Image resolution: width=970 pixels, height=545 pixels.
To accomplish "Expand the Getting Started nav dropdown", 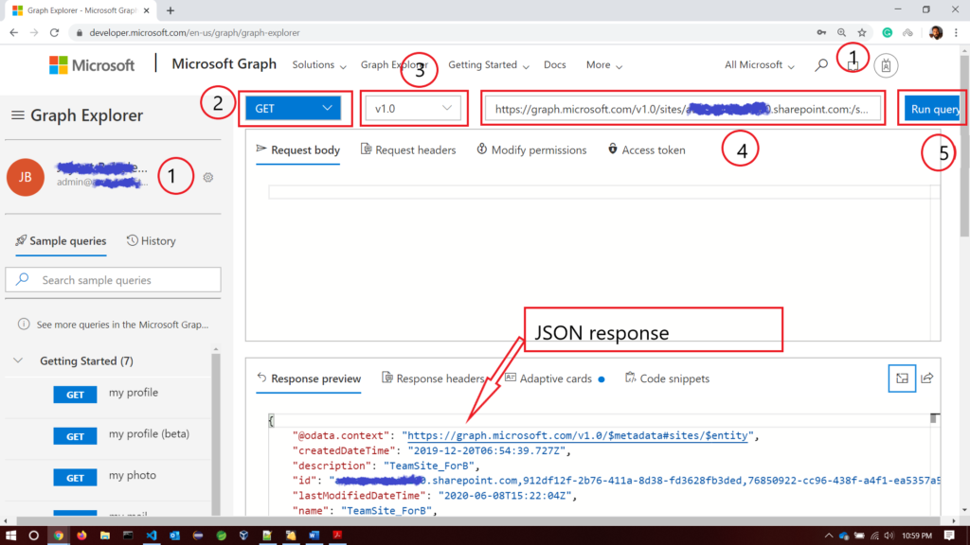I will click(x=489, y=65).
